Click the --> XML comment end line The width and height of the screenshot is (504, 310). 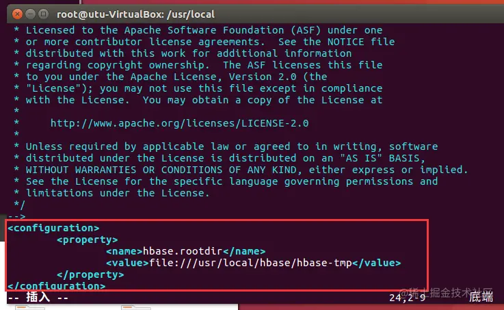[16, 216]
